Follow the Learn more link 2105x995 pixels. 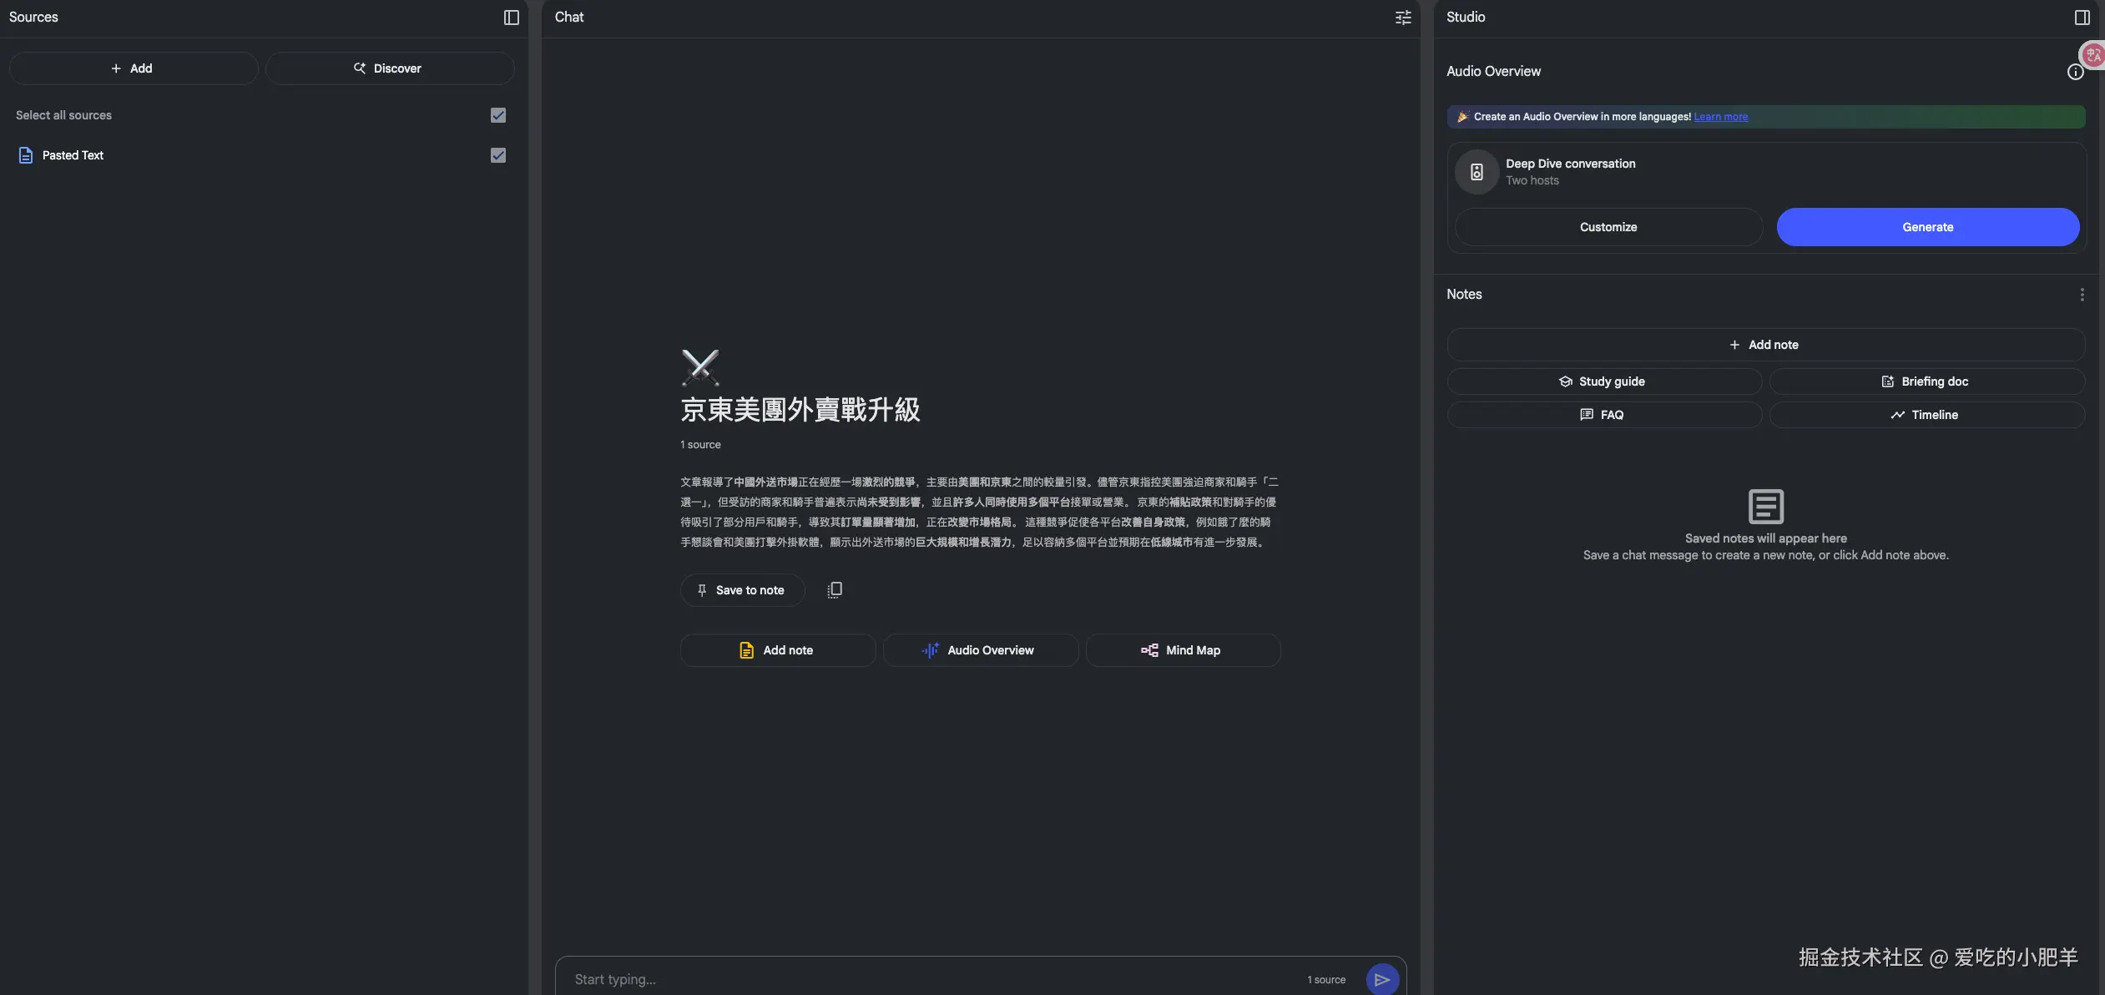click(x=1720, y=117)
